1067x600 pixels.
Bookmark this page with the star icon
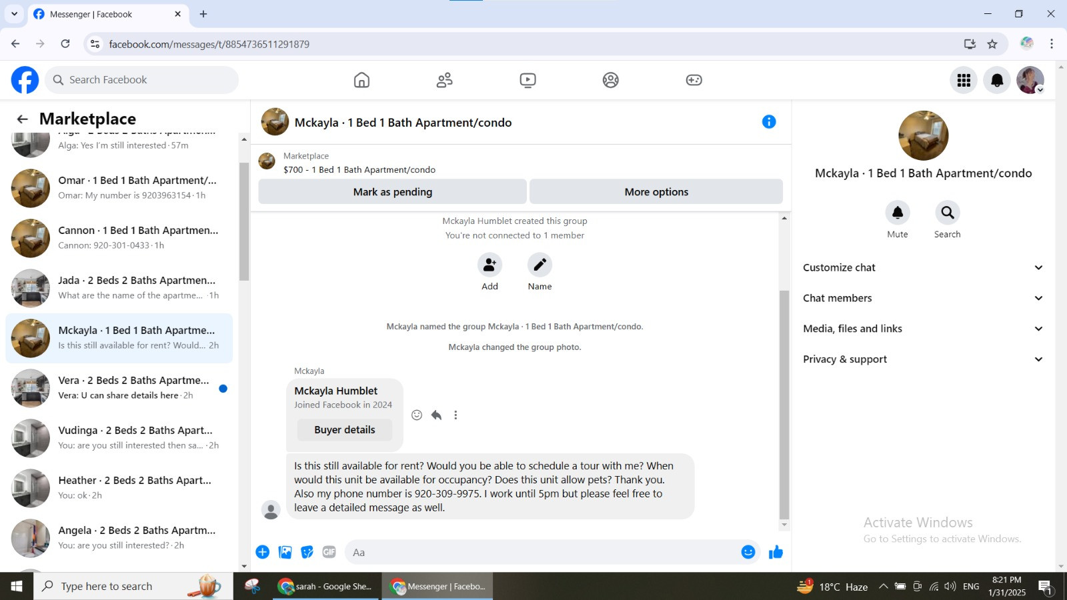[992, 44]
